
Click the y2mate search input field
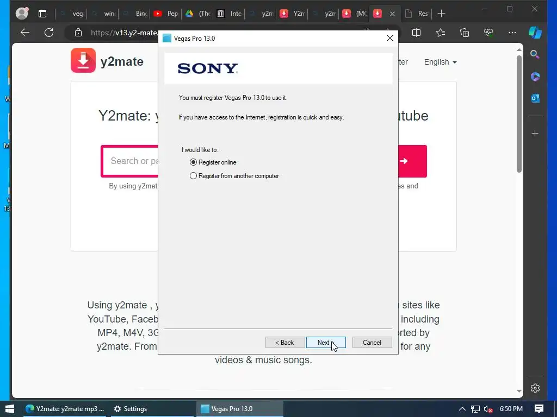(x=130, y=161)
